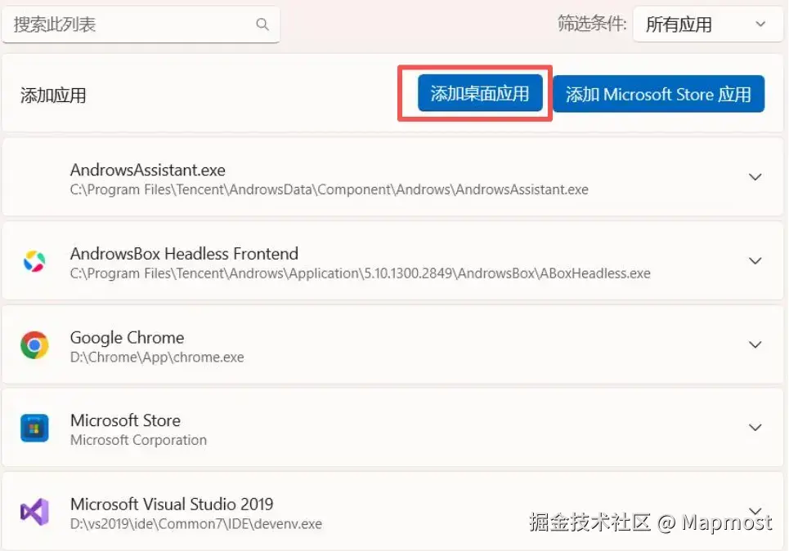This screenshot has width=789, height=551.
Task: Click the D:\Chrome\App\chrome.exe path text
Action: click(x=157, y=357)
